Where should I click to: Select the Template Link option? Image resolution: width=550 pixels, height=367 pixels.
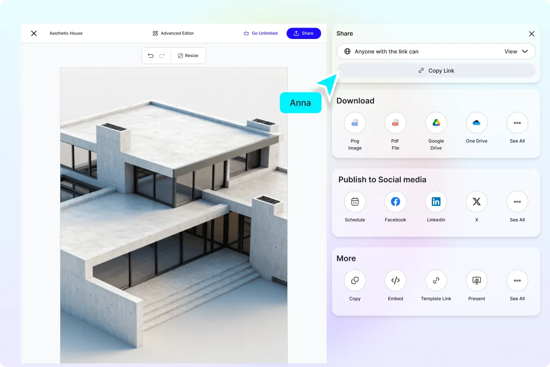(x=436, y=281)
